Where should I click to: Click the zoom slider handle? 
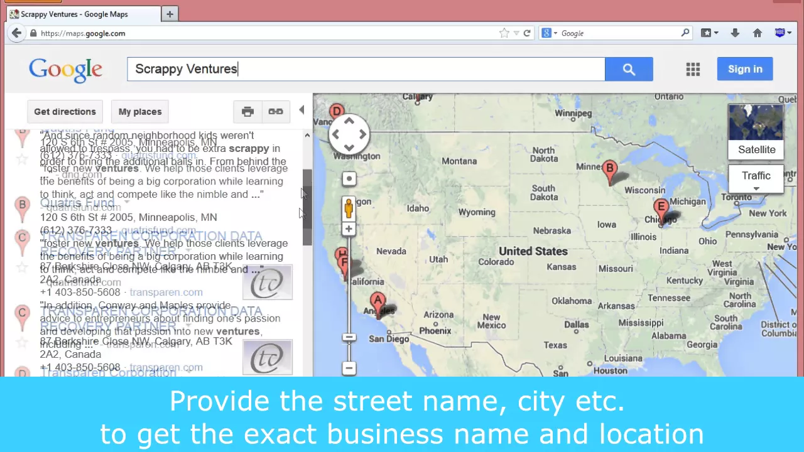[349, 338]
